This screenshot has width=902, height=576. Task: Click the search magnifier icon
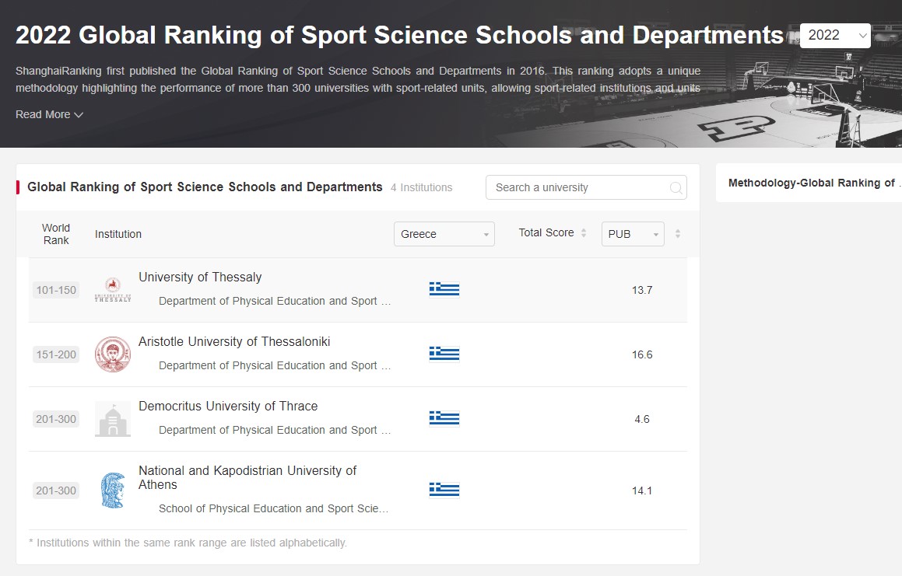coord(676,188)
